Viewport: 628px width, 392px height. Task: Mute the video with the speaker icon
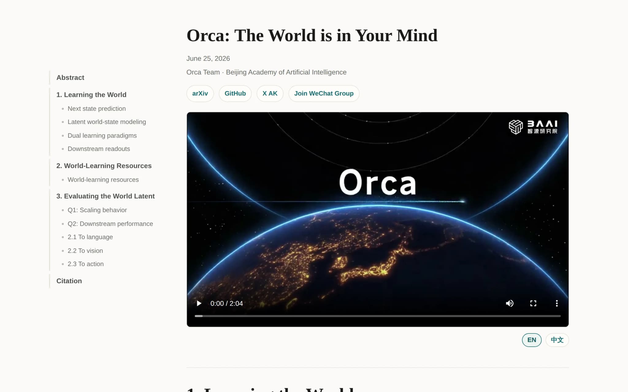pyautogui.click(x=510, y=303)
